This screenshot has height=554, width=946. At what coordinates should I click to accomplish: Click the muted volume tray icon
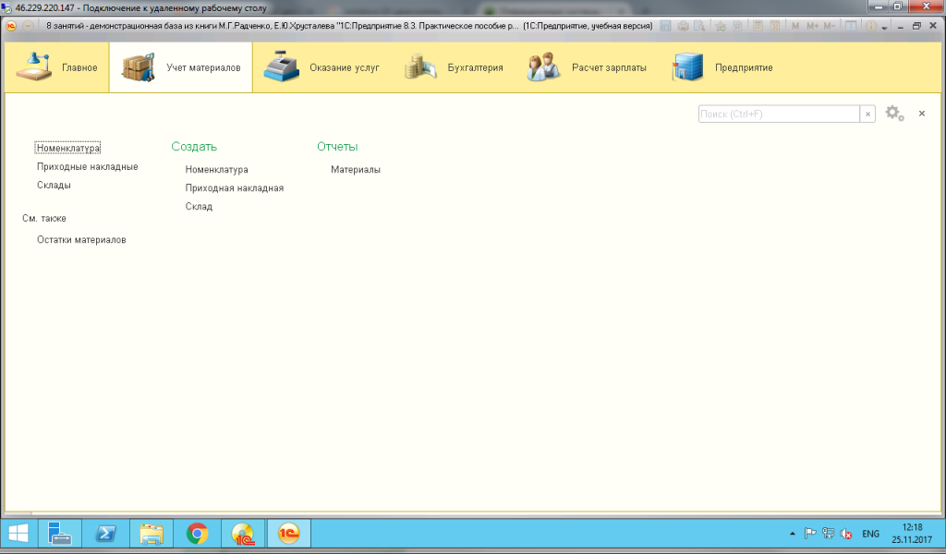(x=846, y=534)
